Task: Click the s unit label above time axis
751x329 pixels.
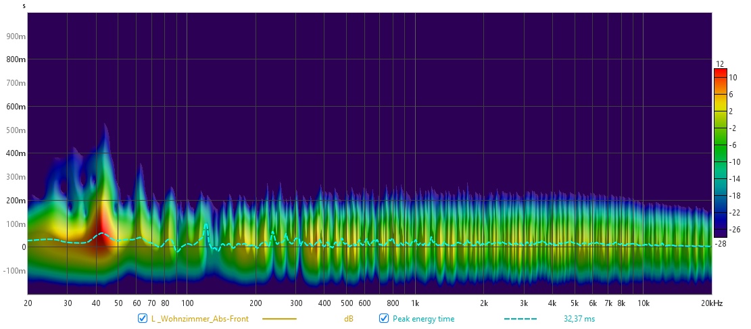Action: point(24,6)
